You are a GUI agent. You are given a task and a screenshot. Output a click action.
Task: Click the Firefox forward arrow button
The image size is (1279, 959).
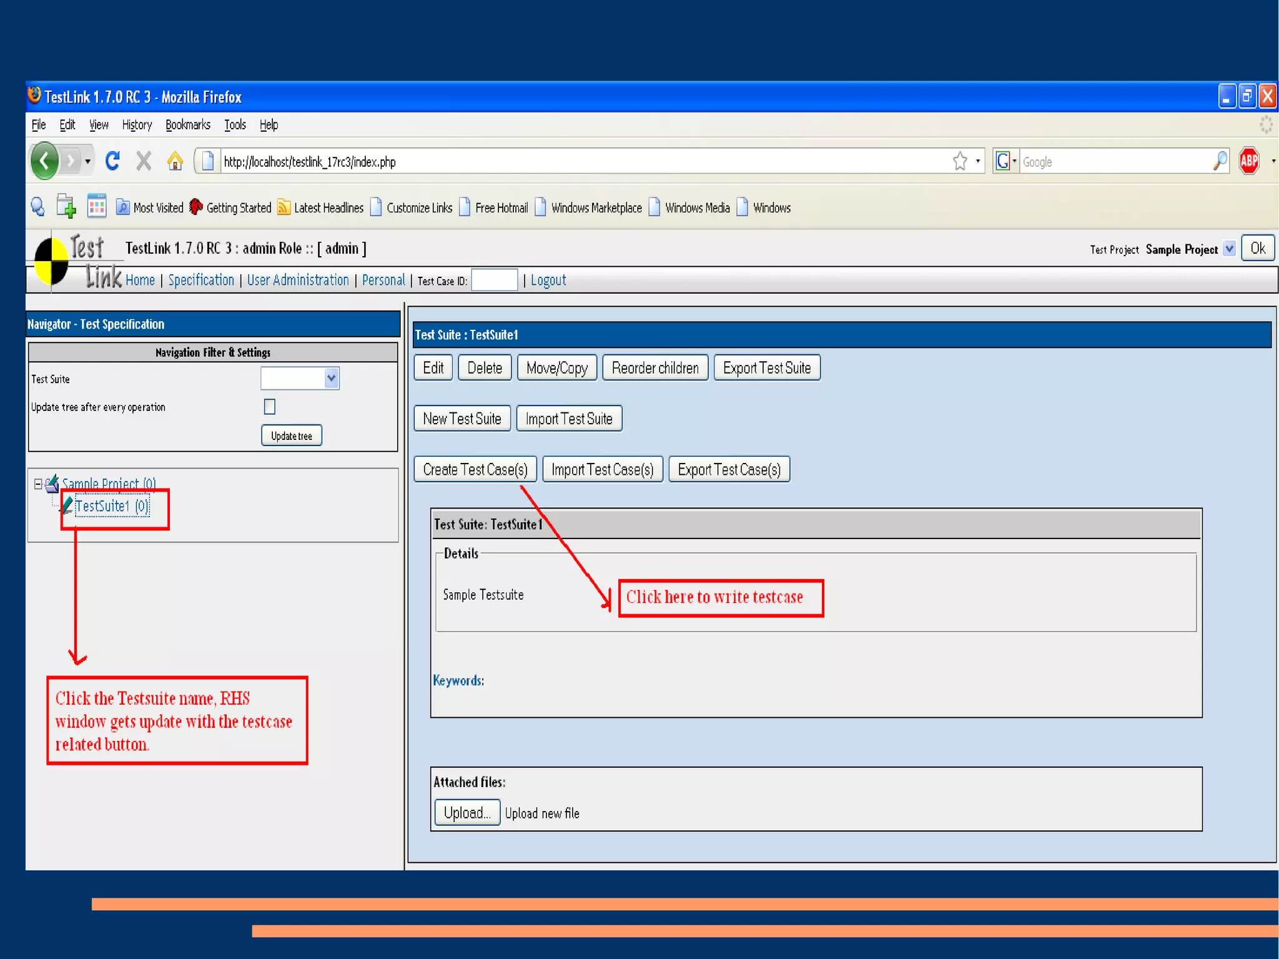pos(71,162)
